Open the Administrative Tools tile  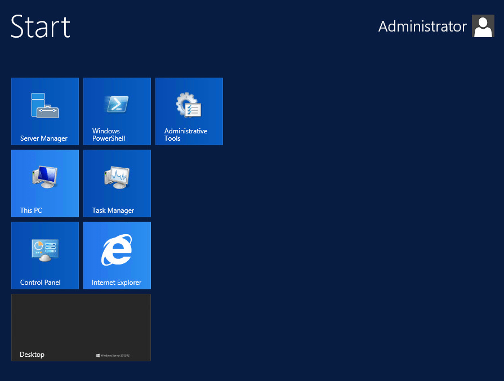pyautogui.click(x=189, y=111)
